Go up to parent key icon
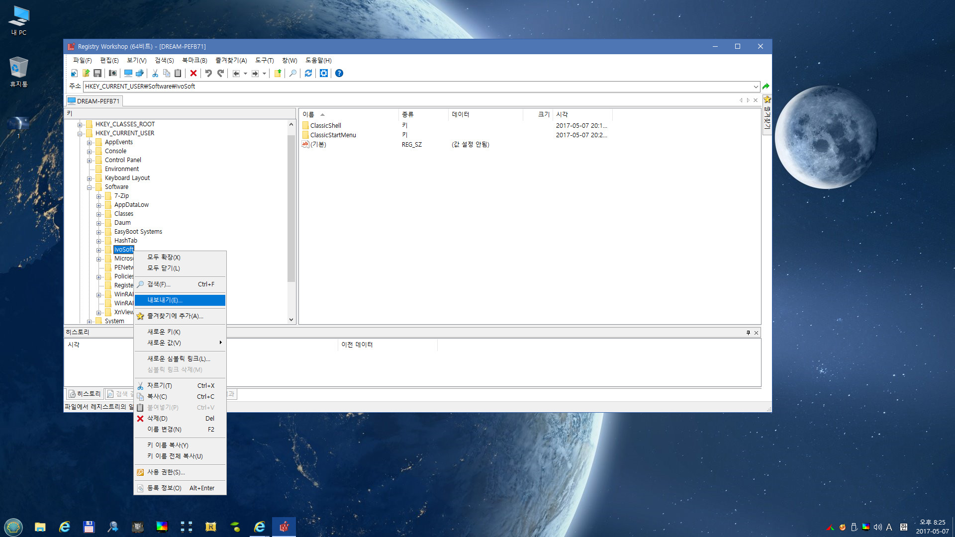The height and width of the screenshot is (537, 955). (278, 74)
